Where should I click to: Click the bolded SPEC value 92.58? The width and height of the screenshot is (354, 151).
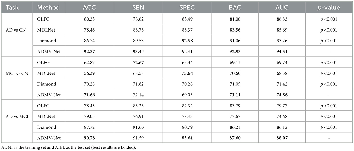pyautogui.click(x=187, y=41)
